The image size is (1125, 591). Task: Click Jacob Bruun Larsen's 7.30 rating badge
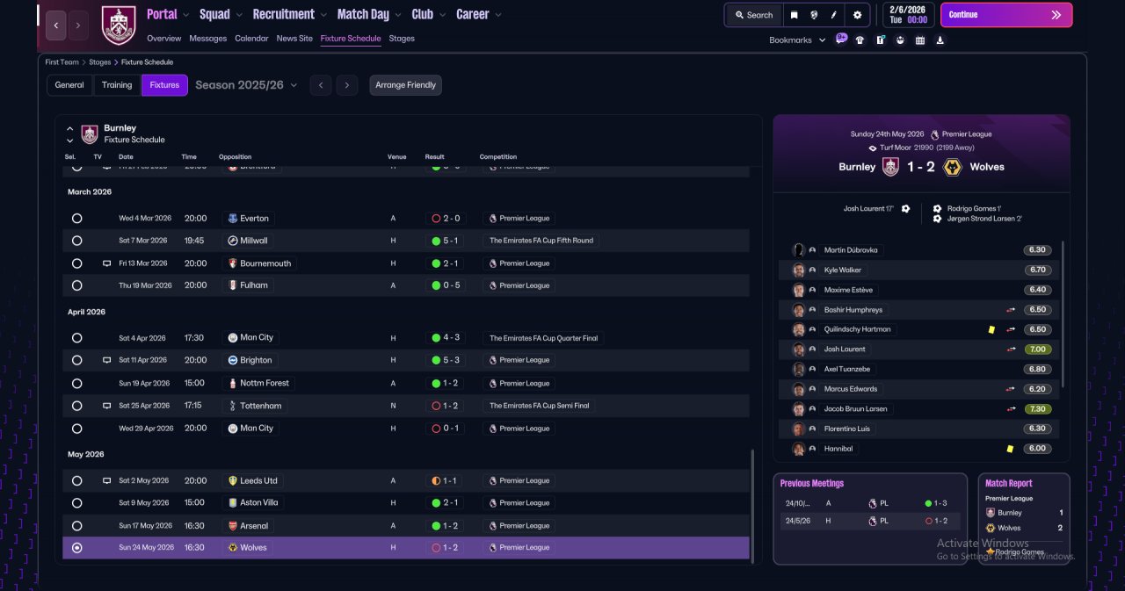click(x=1038, y=409)
